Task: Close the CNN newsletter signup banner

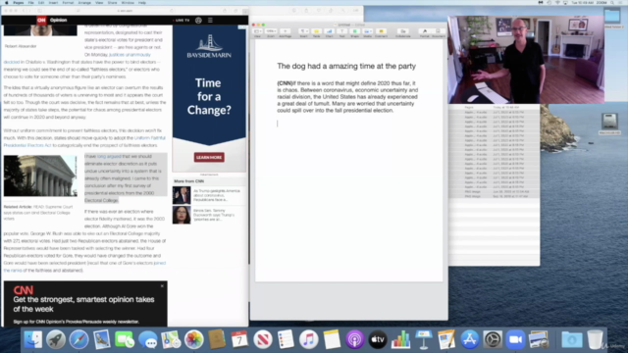Action: 162,286
